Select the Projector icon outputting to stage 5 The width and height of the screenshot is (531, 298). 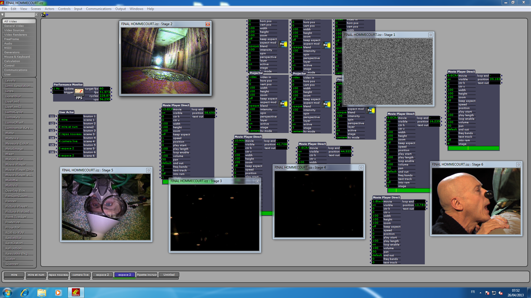(x=326, y=104)
